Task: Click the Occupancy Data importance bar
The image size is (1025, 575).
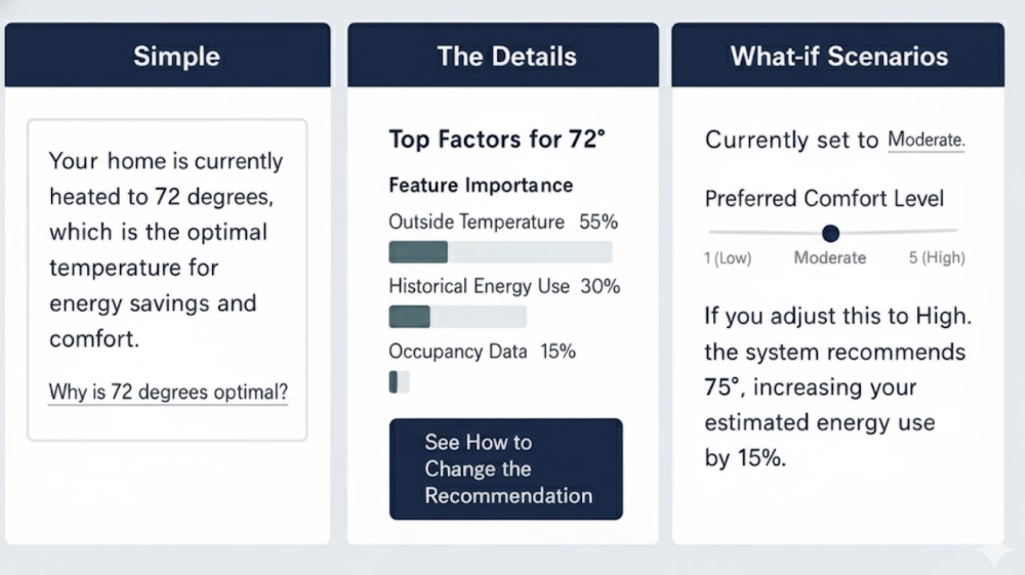Action: tap(399, 382)
